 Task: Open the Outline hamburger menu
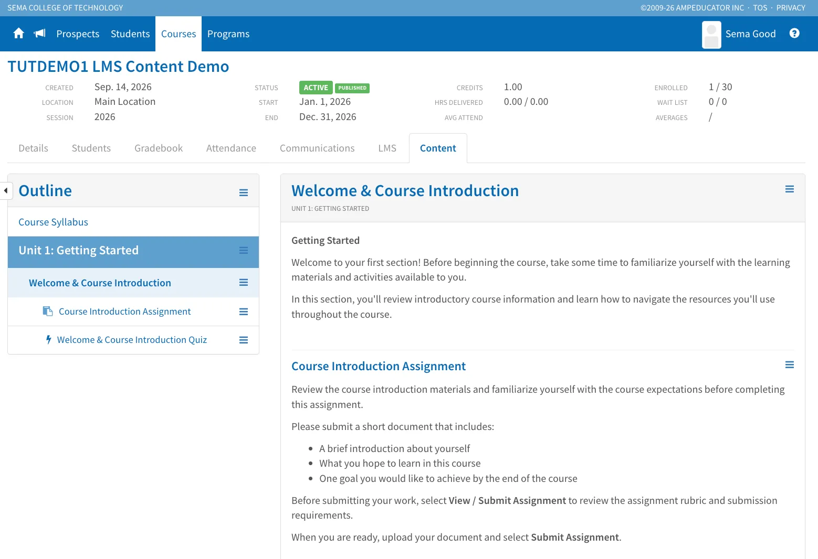(244, 192)
